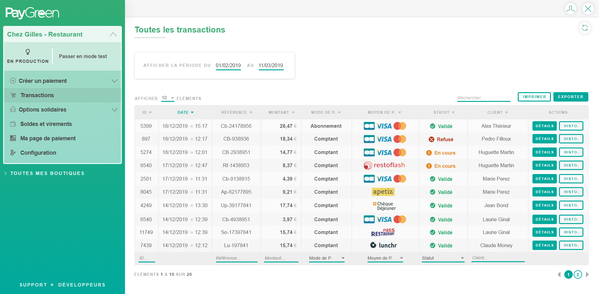Click the Pass Restaurant logo
Image resolution: width=599 pixels, height=294 pixels.
pos(383,232)
